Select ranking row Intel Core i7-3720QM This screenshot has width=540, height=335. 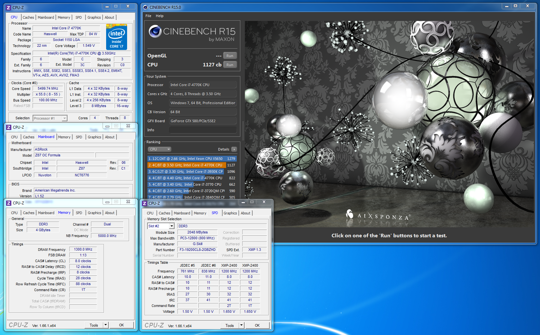(192, 191)
